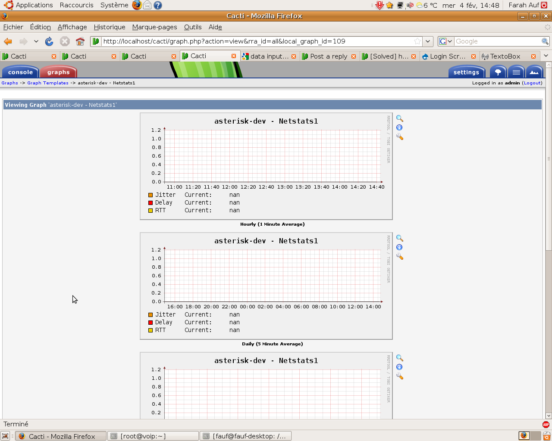The width and height of the screenshot is (552, 441).
Task: Click the Show Desktop icon in bottom panel
Action: [5, 436]
